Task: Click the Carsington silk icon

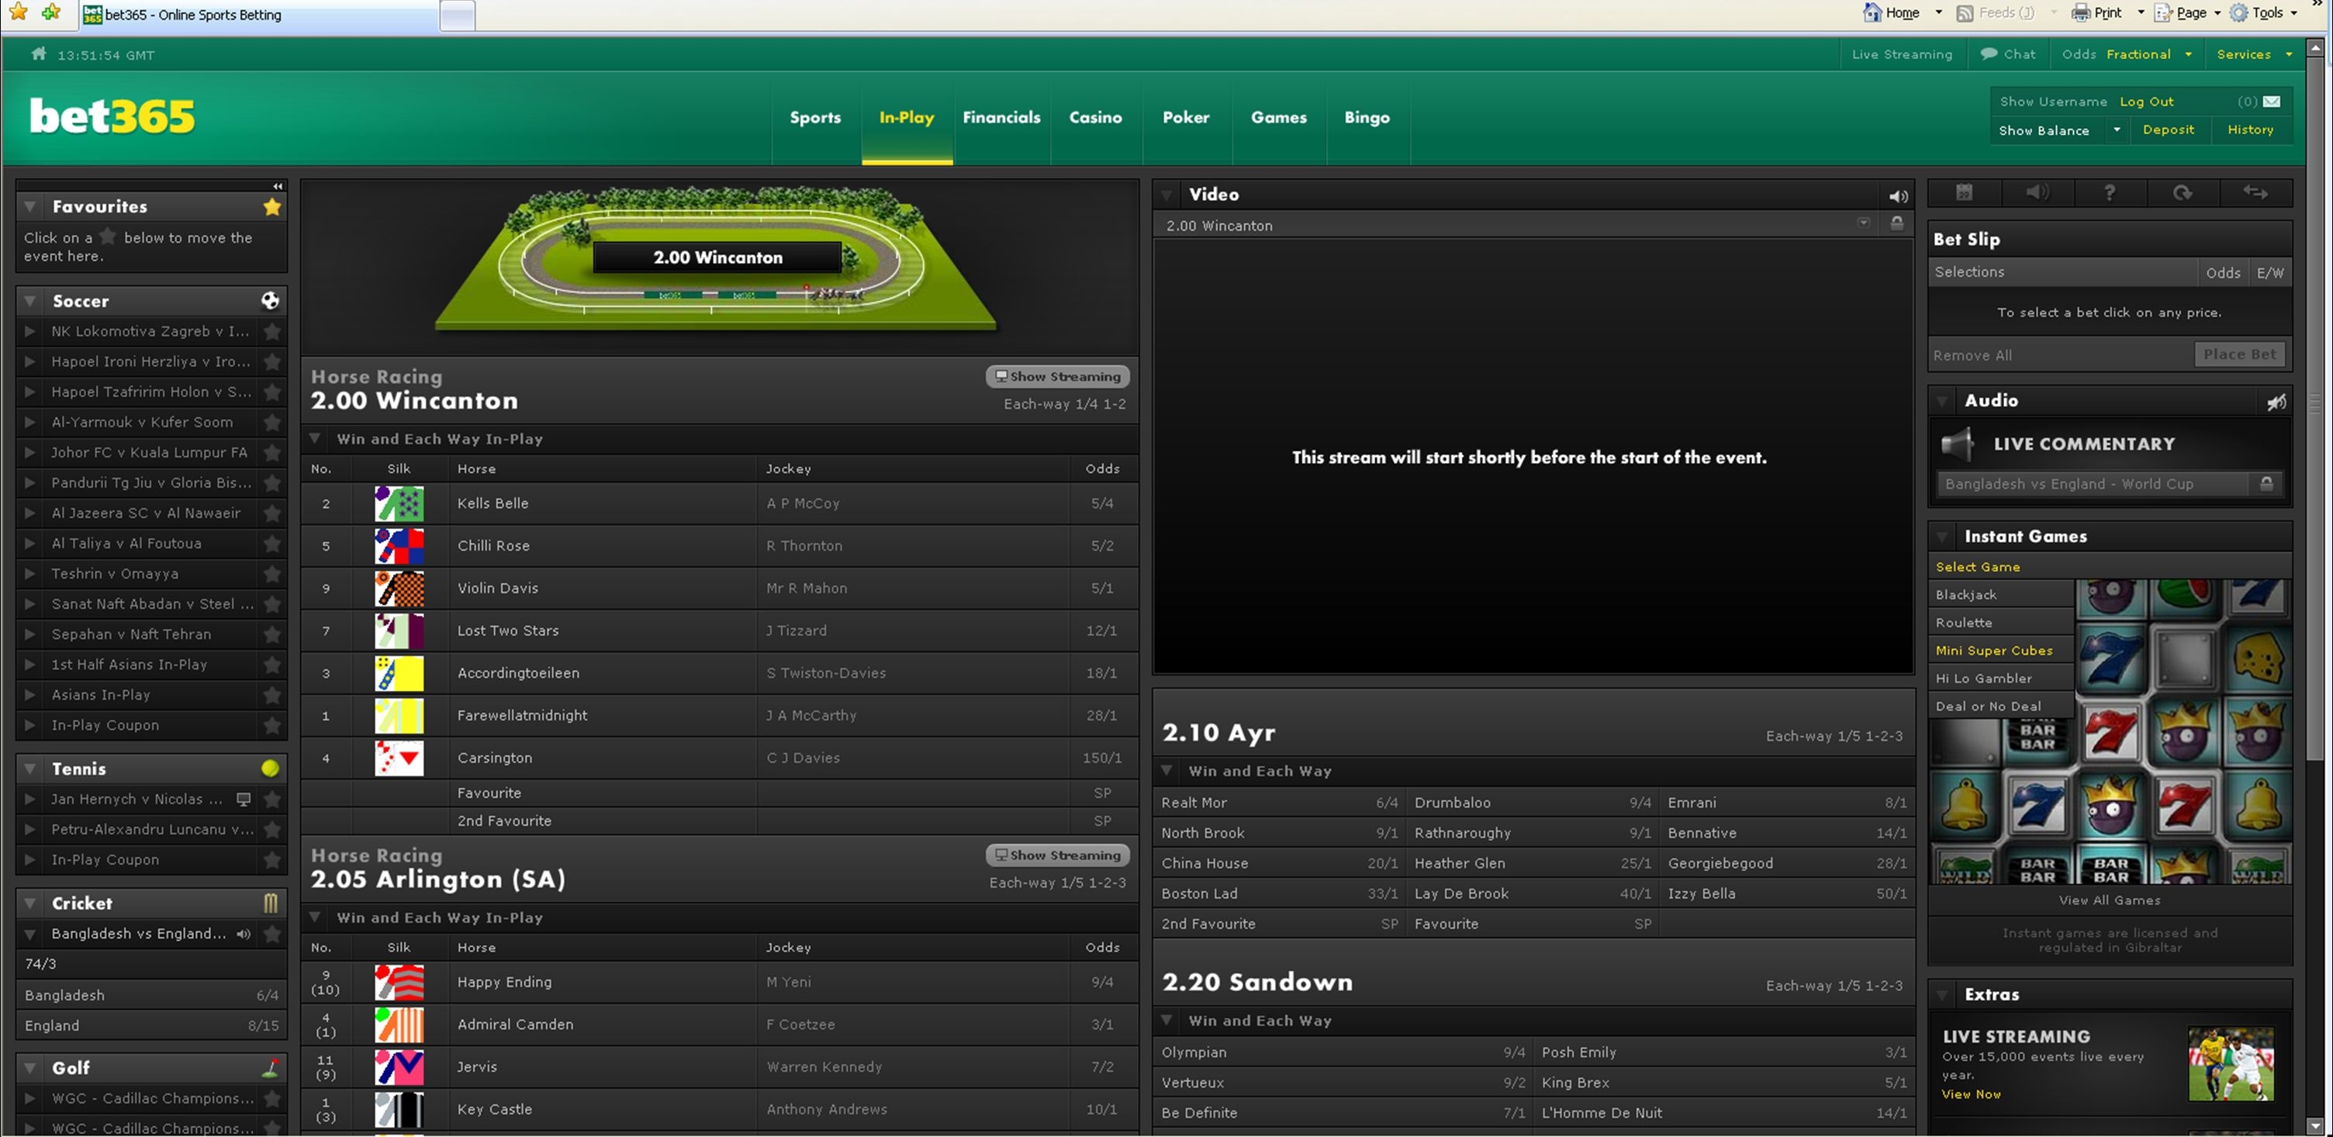Action: 399,759
